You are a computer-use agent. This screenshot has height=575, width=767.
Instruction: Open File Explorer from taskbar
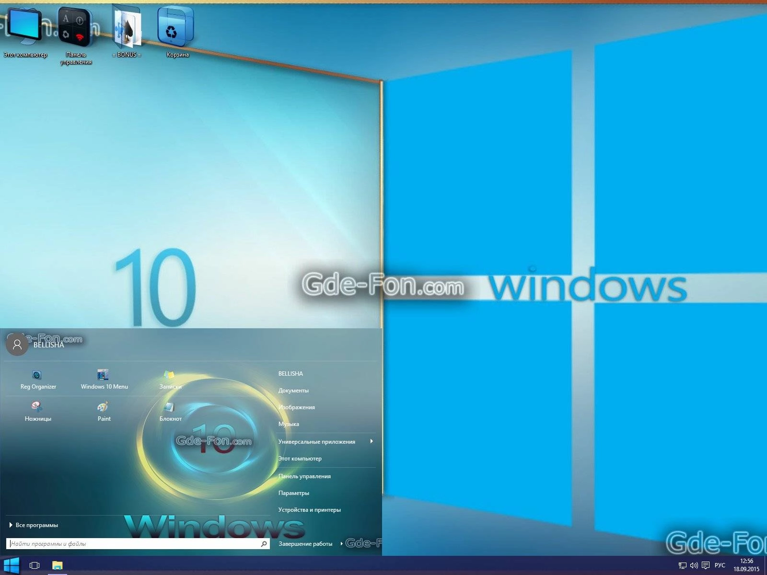pos(57,565)
